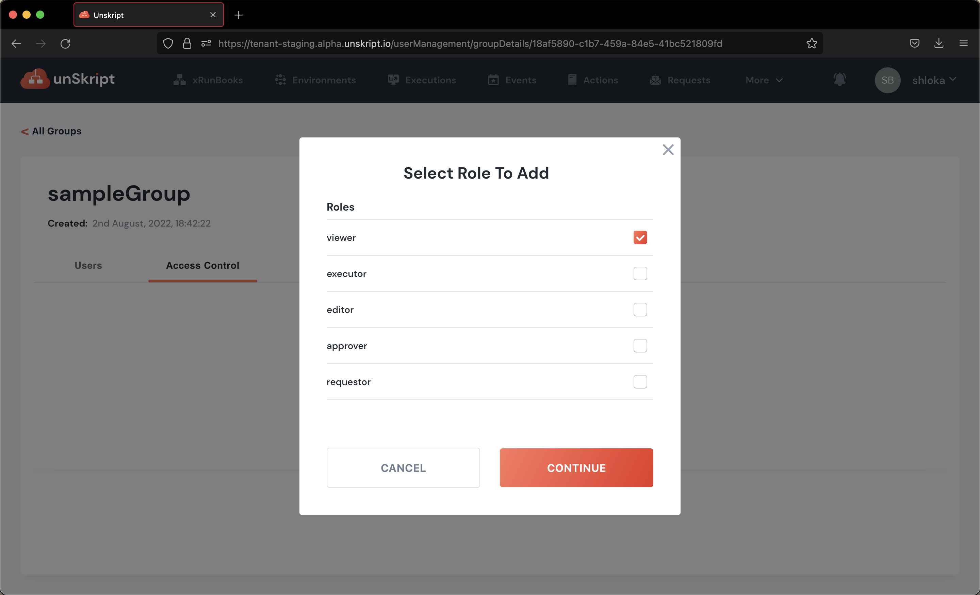
Task: Click the site security padlock icon
Action: pos(187,43)
